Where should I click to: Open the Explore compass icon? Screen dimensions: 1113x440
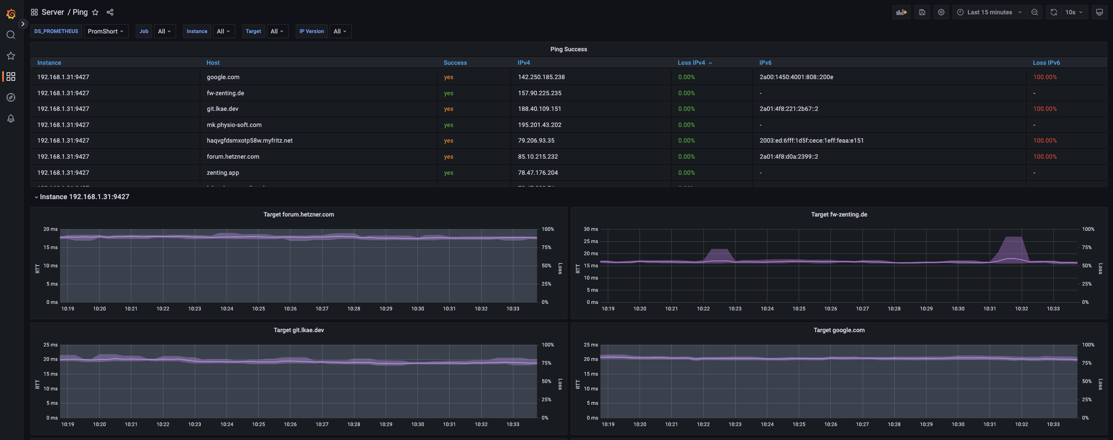(11, 97)
